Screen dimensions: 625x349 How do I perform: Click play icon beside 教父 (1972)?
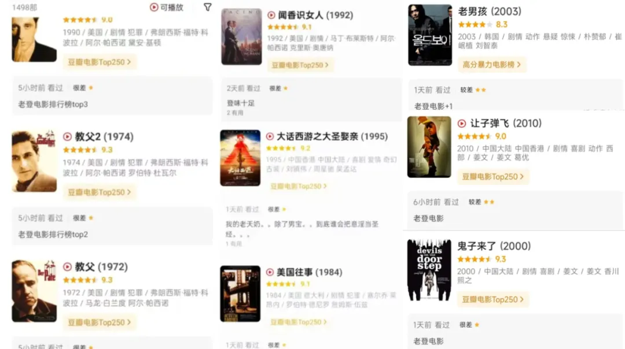[x=67, y=267]
